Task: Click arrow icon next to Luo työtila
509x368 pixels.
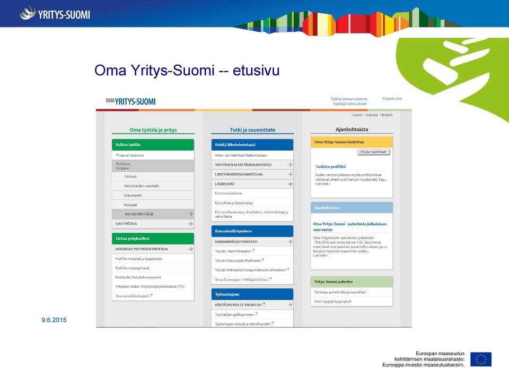Action: tap(190, 224)
